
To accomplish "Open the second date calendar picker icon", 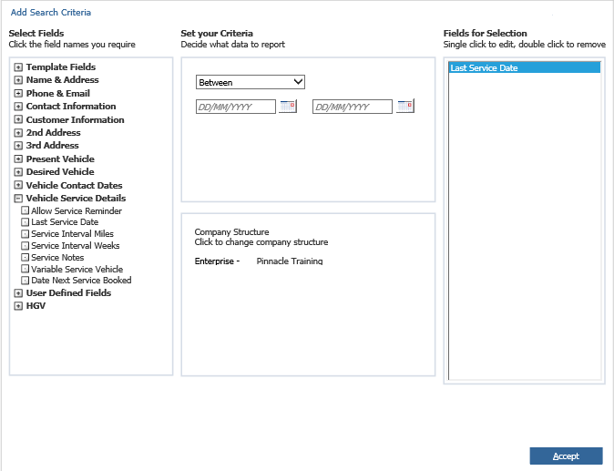I will [x=405, y=106].
